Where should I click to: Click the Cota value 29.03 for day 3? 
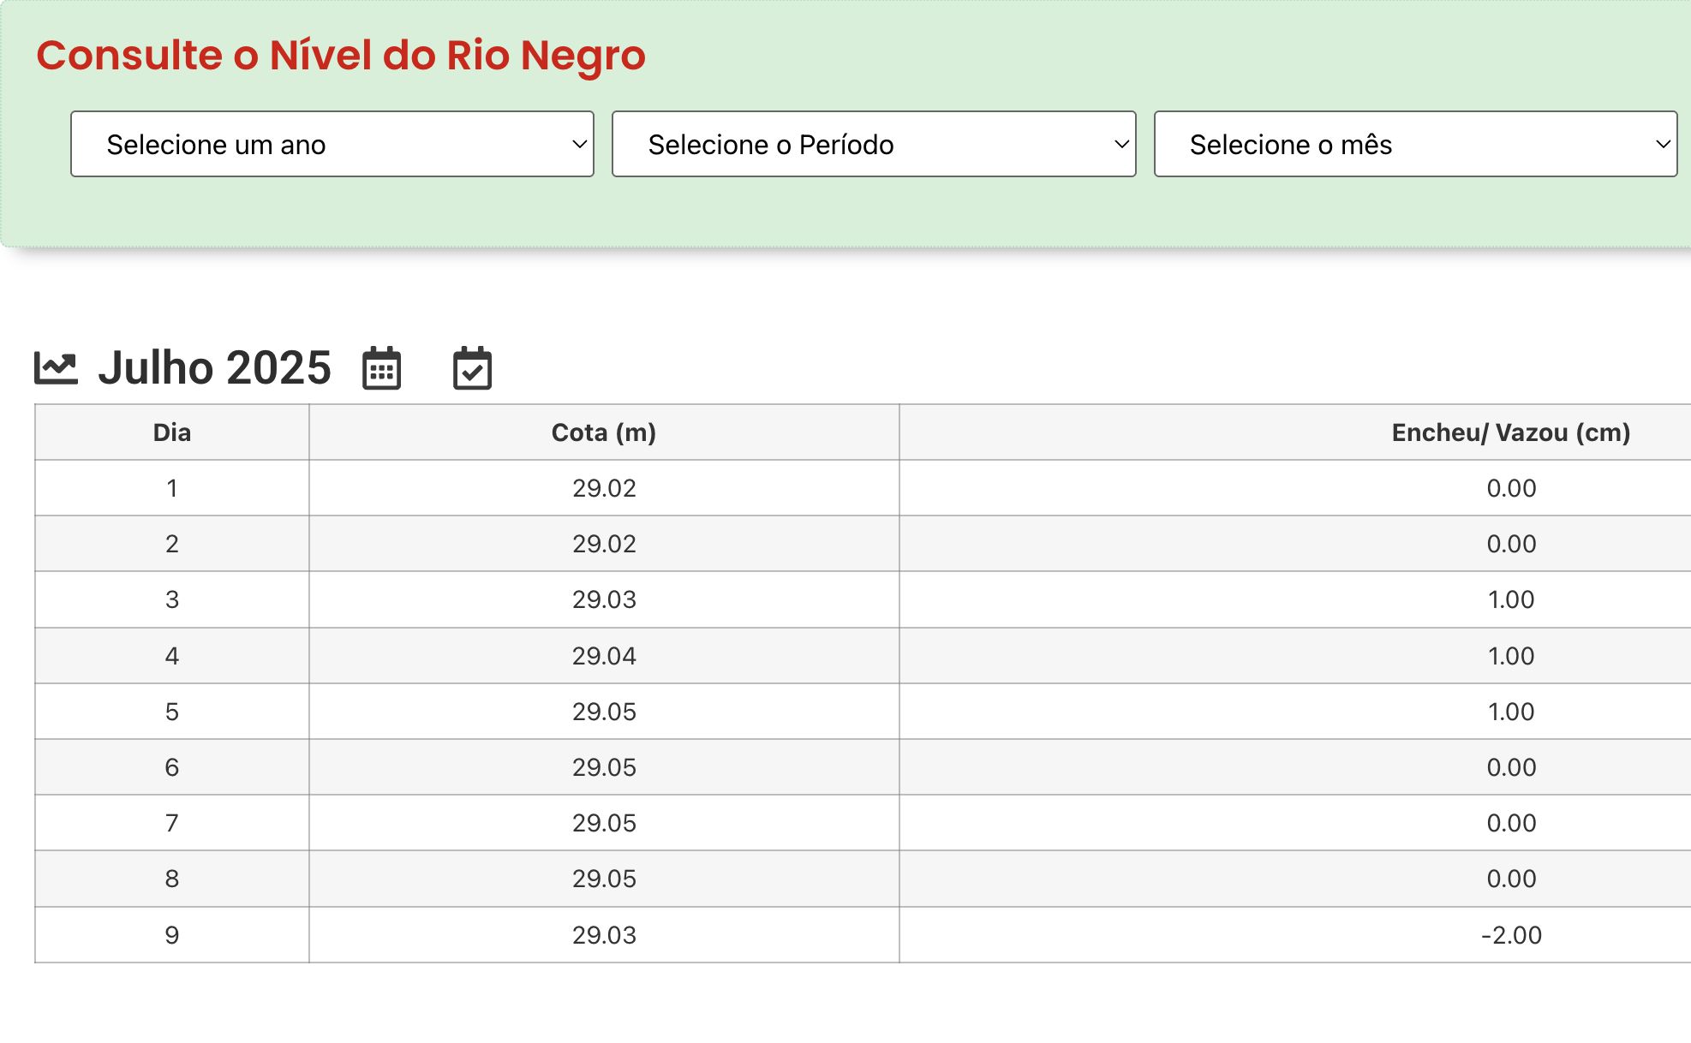click(604, 599)
